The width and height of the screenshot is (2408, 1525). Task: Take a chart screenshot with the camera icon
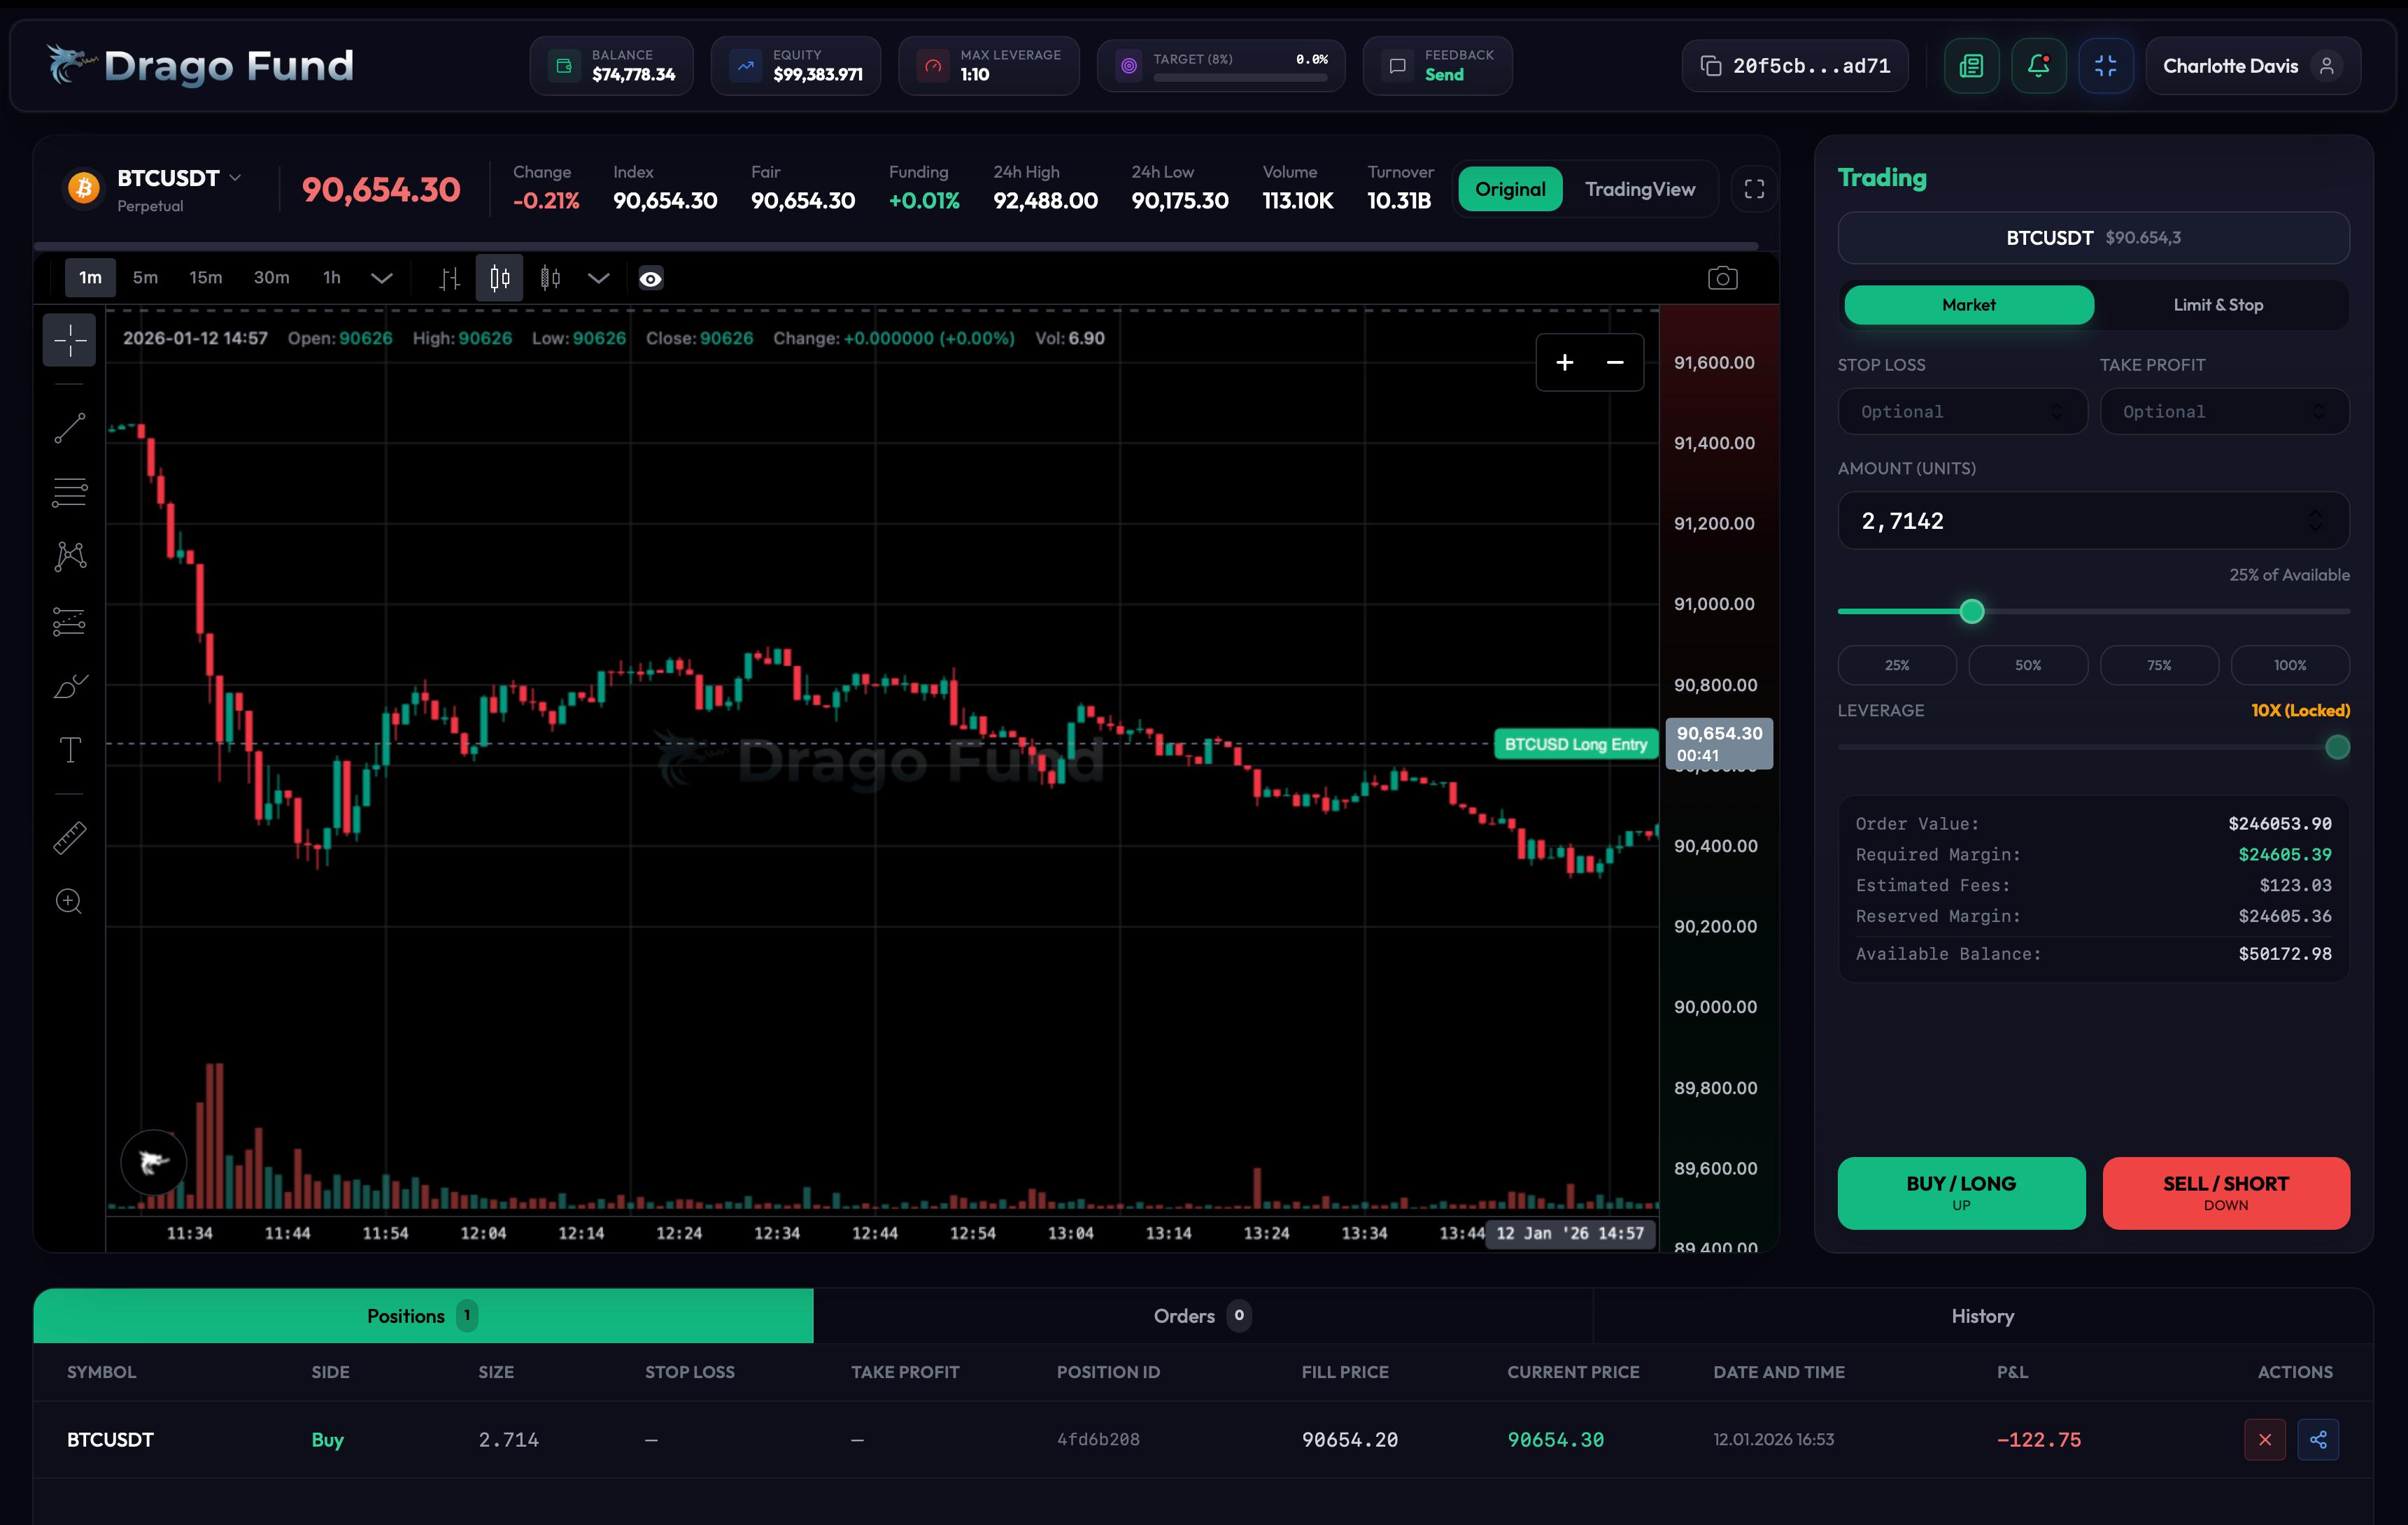1723,278
